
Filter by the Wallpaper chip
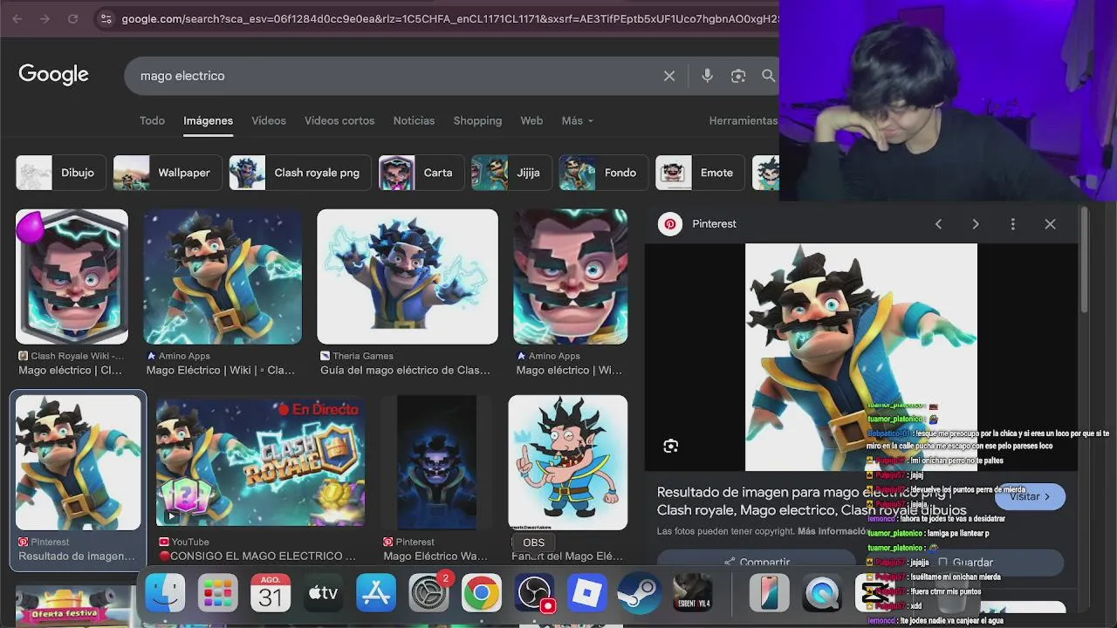coord(166,173)
